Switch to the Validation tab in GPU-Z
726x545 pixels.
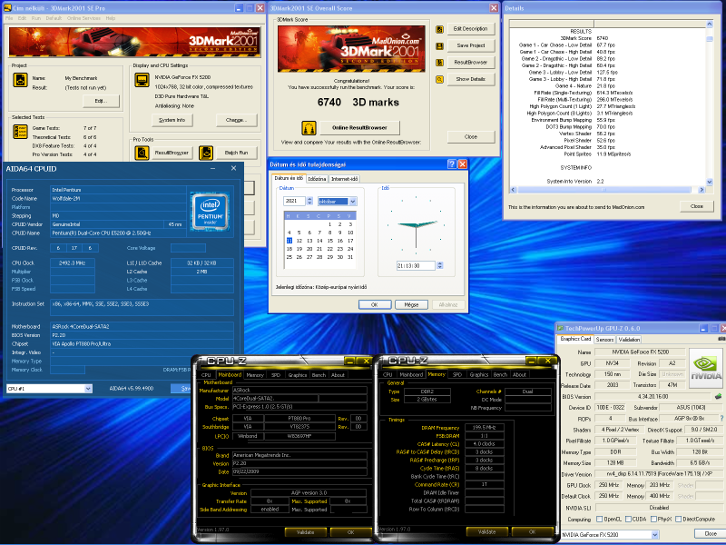coord(629,339)
